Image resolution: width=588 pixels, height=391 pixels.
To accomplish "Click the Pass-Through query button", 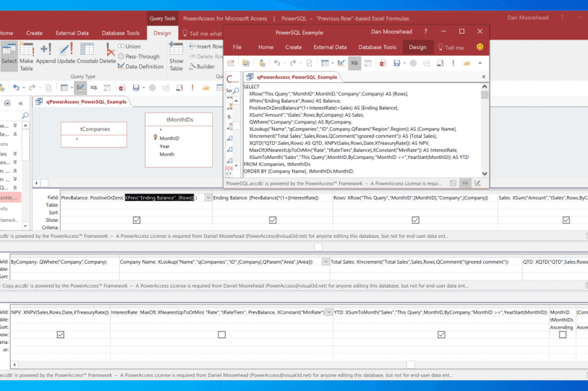I will [139, 56].
